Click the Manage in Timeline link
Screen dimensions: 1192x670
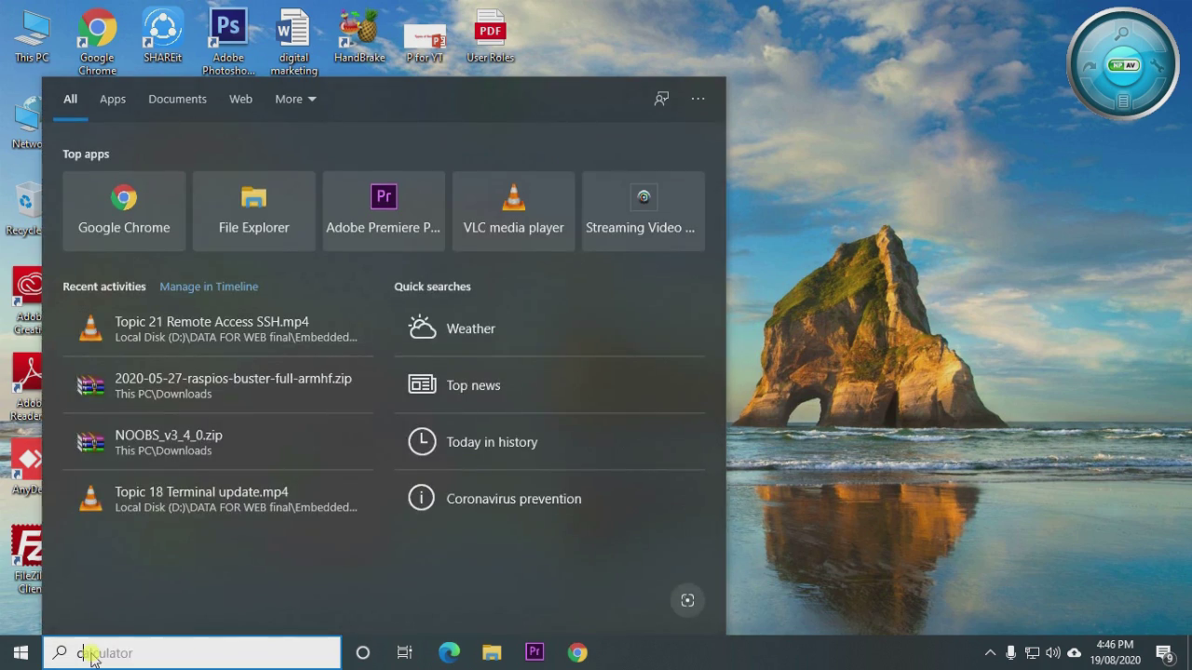pyautogui.click(x=209, y=287)
